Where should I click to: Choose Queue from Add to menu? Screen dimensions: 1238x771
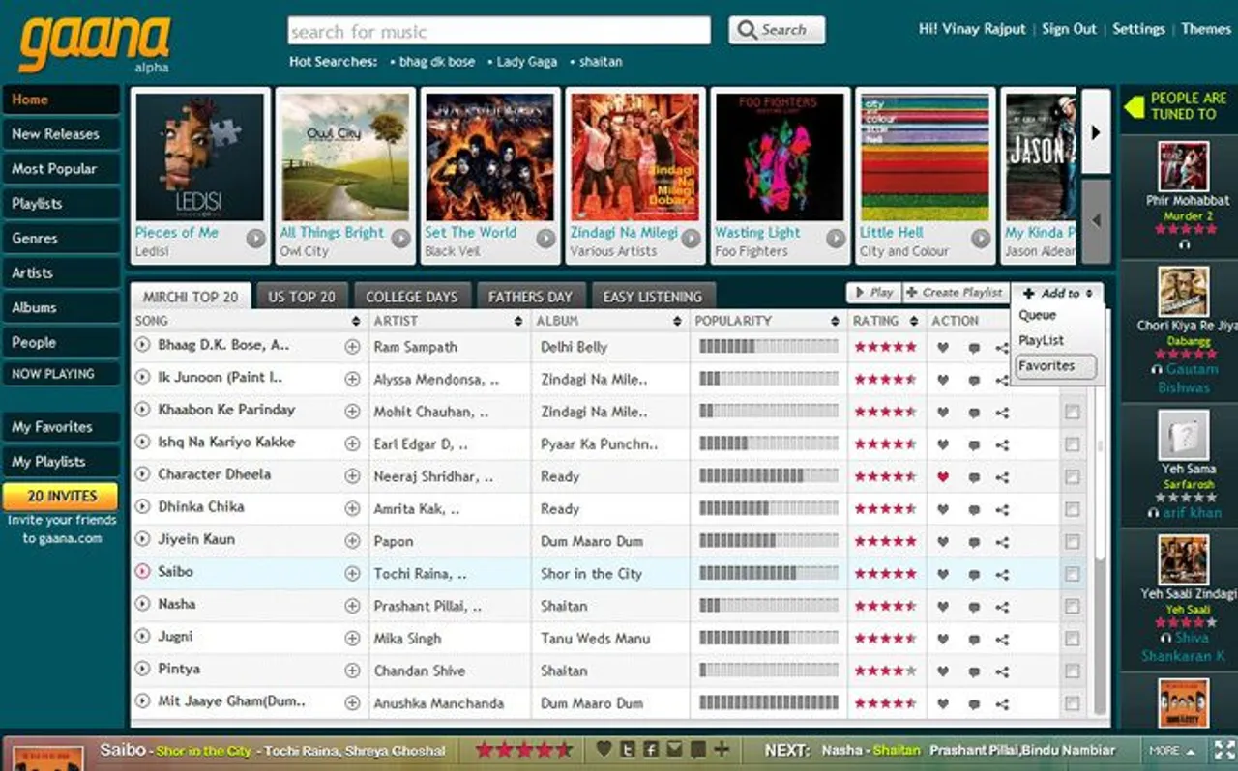[x=1037, y=315]
